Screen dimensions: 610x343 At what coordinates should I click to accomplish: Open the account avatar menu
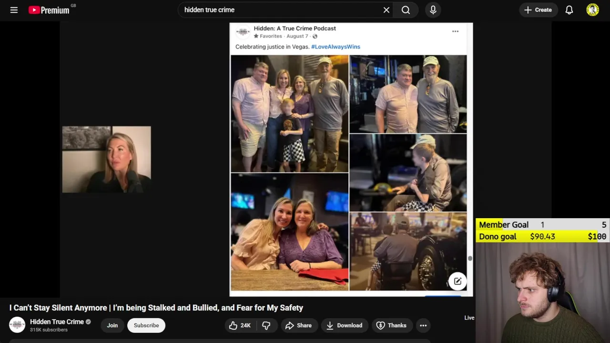[592, 10]
